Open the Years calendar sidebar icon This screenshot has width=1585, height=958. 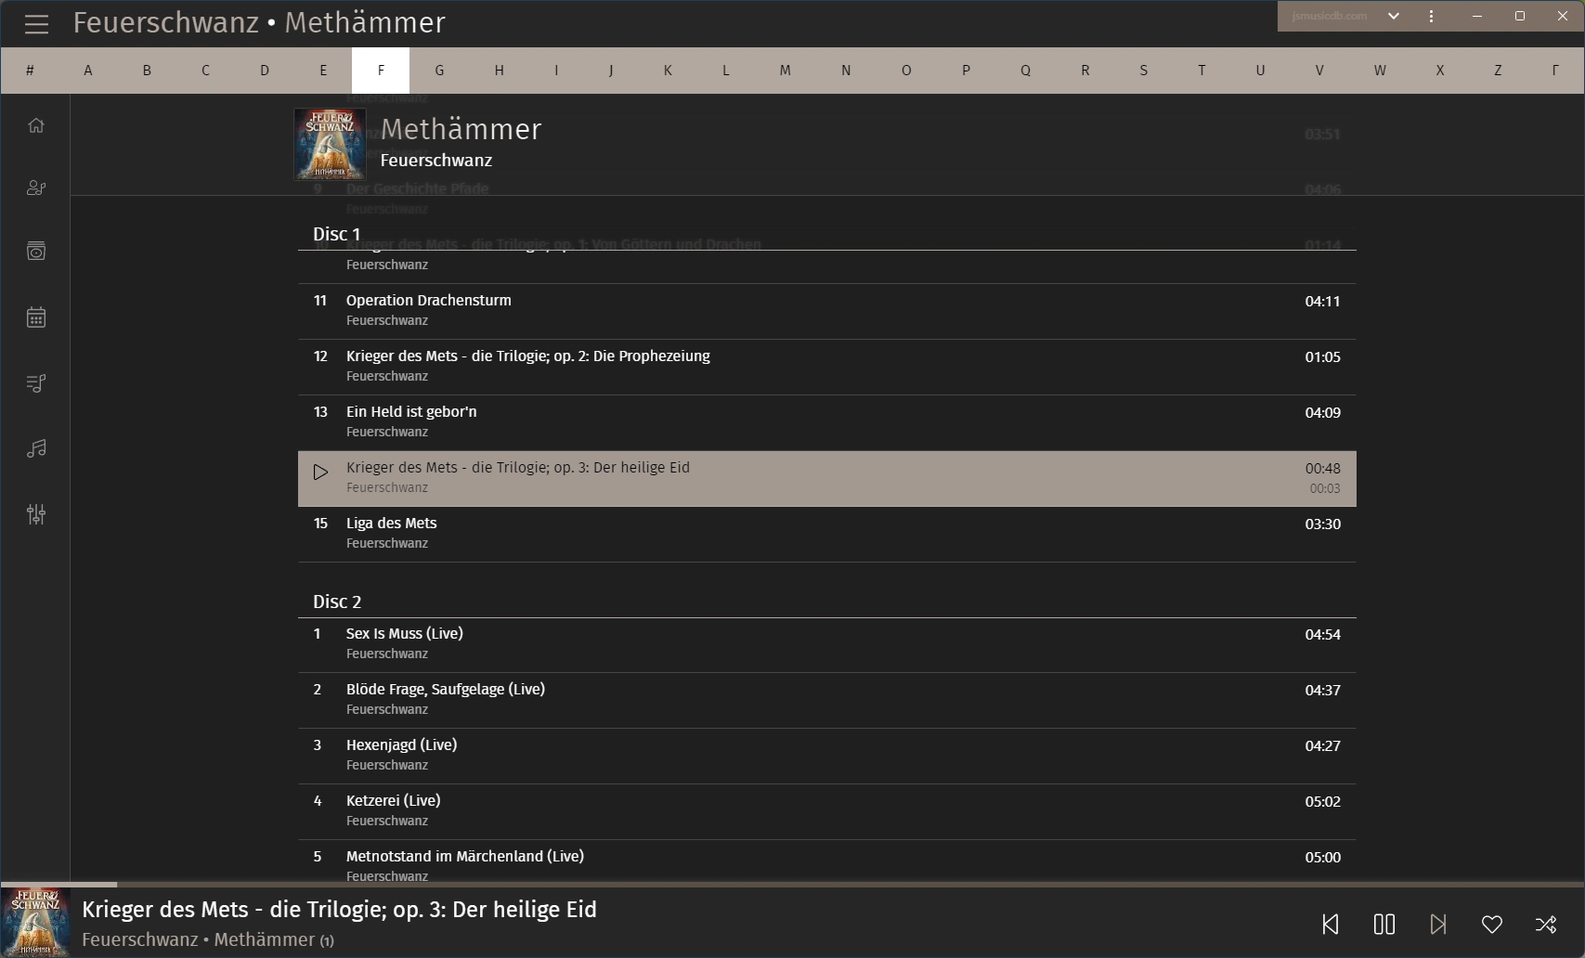tap(36, 317)
